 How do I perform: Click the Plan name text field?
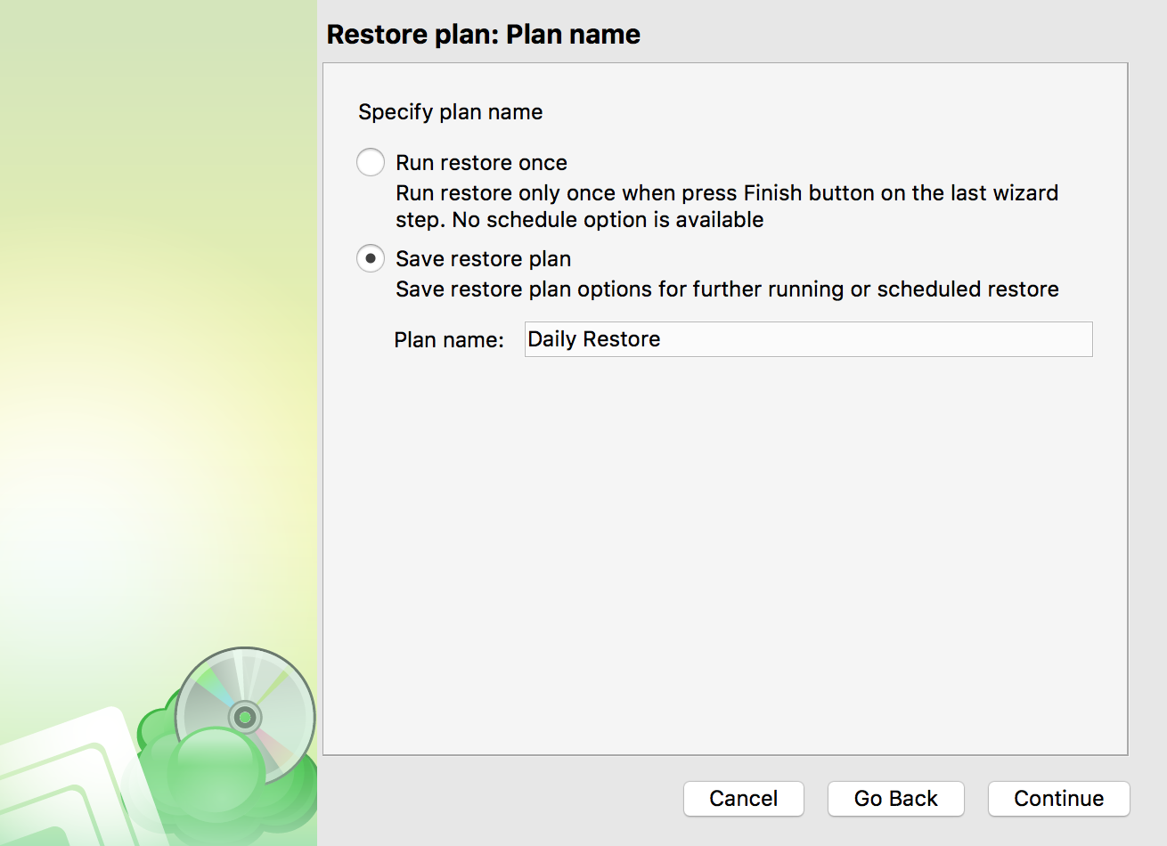pos(808,339)
